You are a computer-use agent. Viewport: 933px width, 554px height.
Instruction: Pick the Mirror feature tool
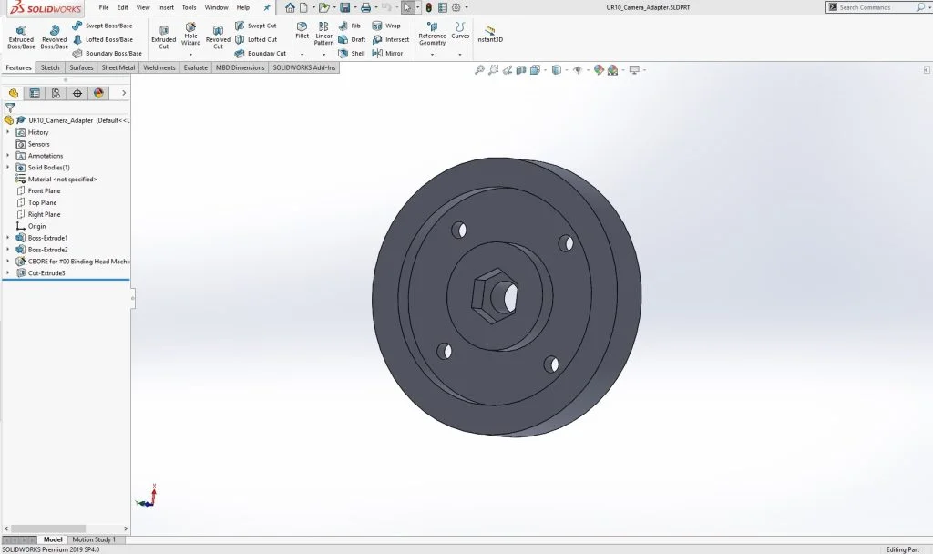(387, 53)
